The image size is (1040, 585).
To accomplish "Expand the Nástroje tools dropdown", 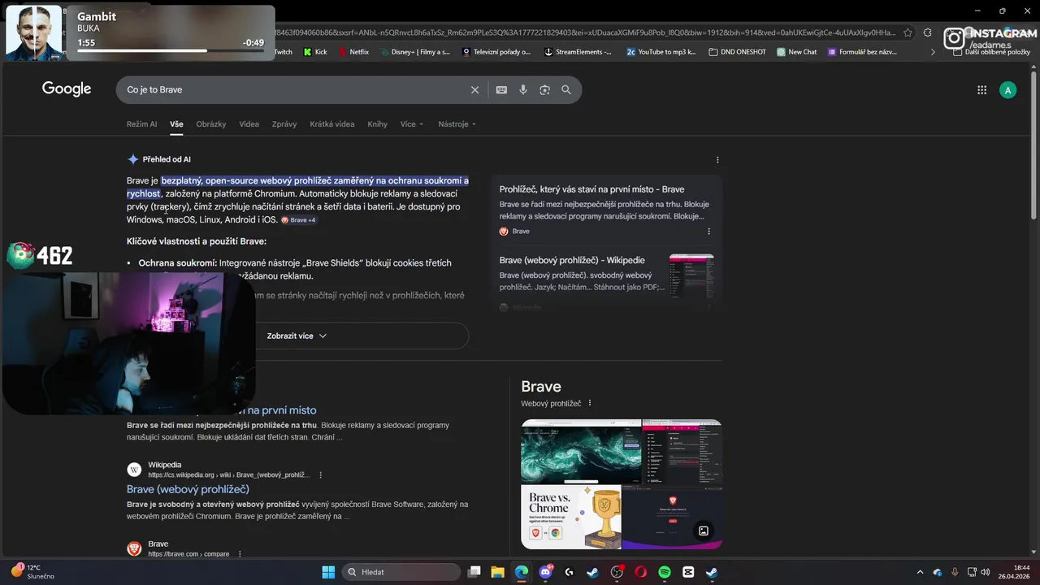I will coord(457,124).
